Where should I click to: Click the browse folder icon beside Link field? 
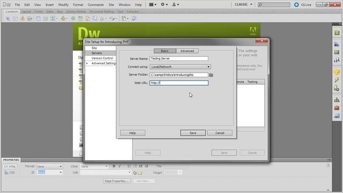coord(140,173)
